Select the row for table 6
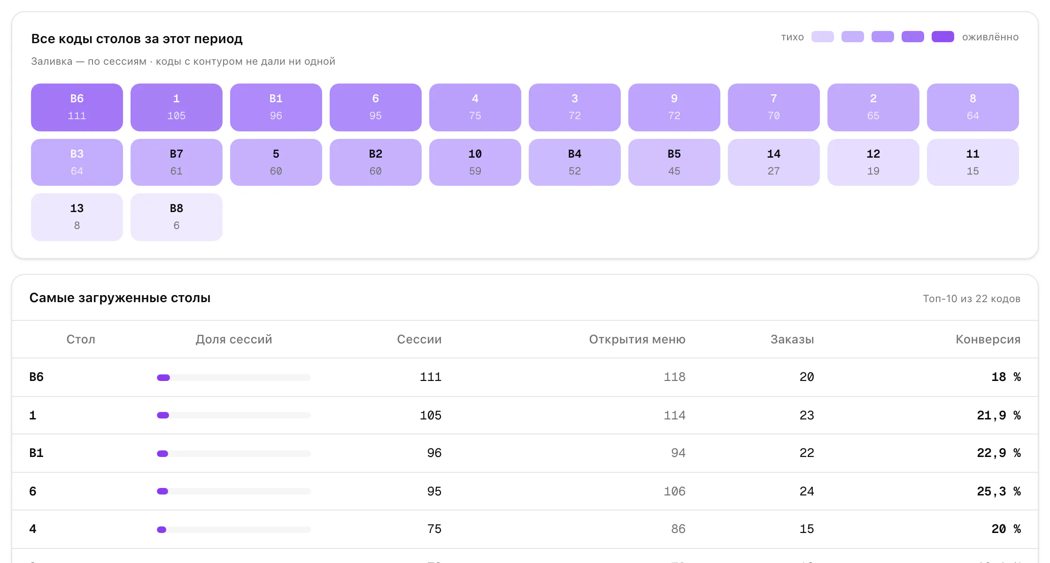 (x=525, y=491)
